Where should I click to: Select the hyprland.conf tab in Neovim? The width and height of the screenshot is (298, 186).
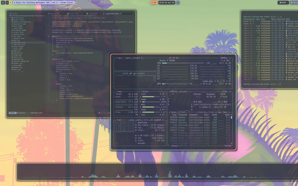tap(112, 14)
